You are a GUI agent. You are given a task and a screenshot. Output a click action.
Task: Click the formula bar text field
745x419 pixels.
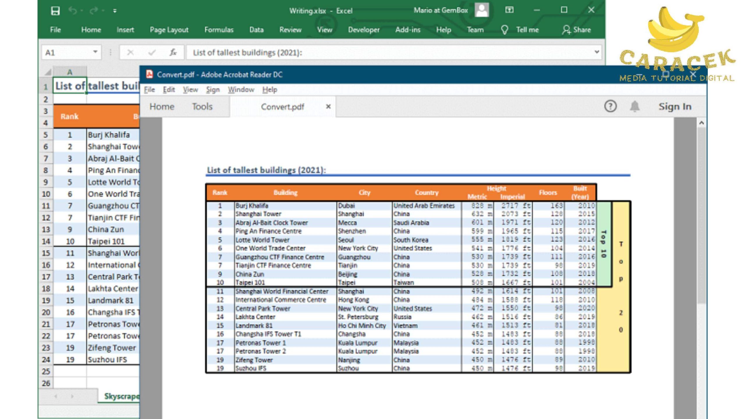390,53
